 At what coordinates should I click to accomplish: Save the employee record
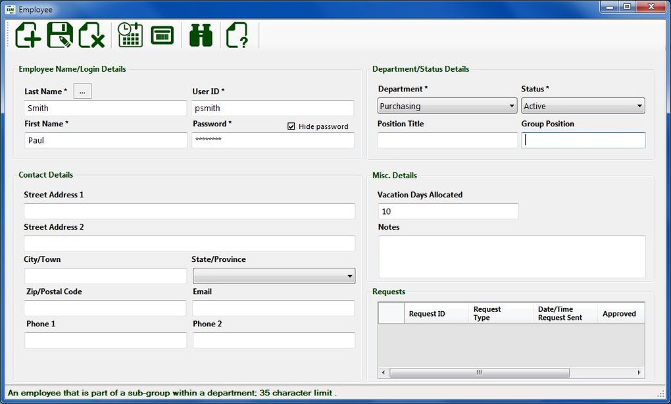[x=59, y=35]
